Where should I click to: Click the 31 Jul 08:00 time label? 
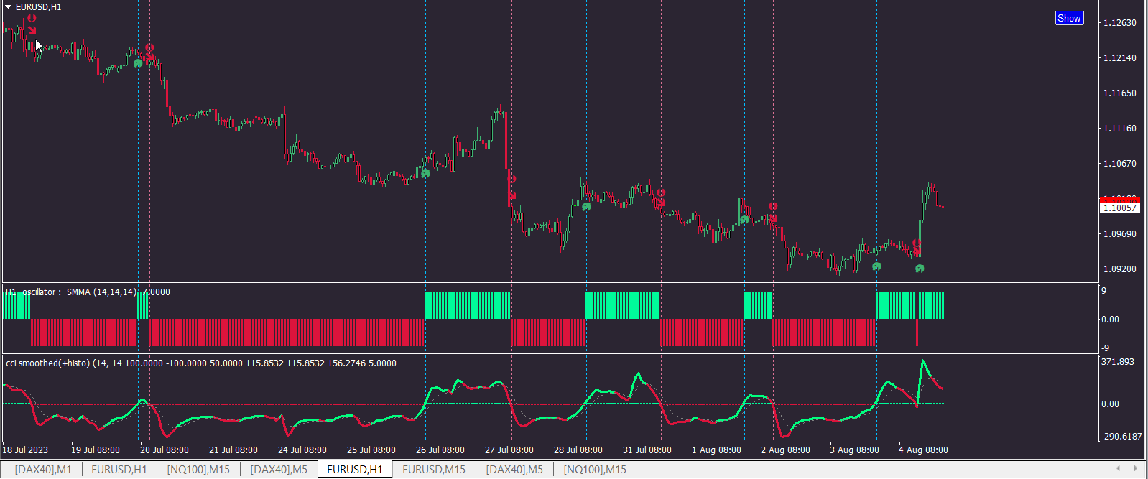pyautogui.click(x=647, y=450)
